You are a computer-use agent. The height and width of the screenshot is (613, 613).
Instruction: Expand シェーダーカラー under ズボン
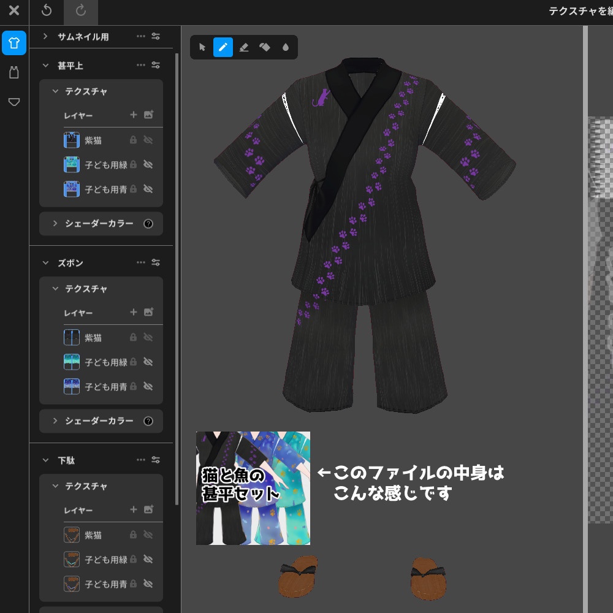pyautogui.click(x=55, y=421)
